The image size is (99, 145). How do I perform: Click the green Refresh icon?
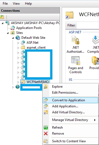[x=46, y=128]
